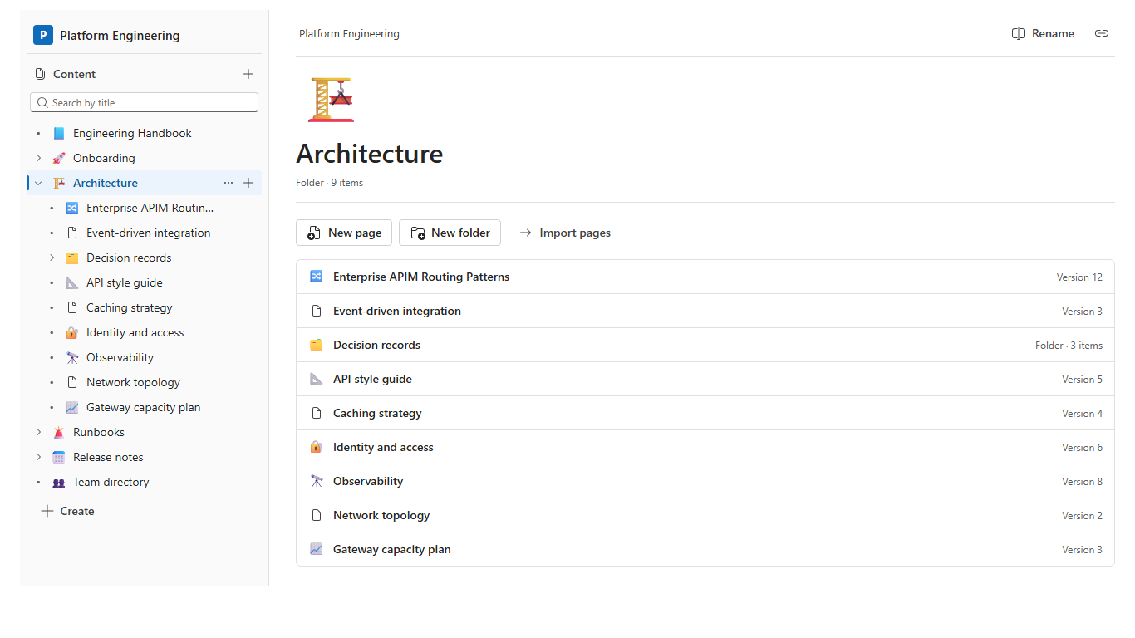The height and width of the screenshot is (638, 1135).
Task: Expand the Onboarding tree node
Action: [x=38, y=158]
